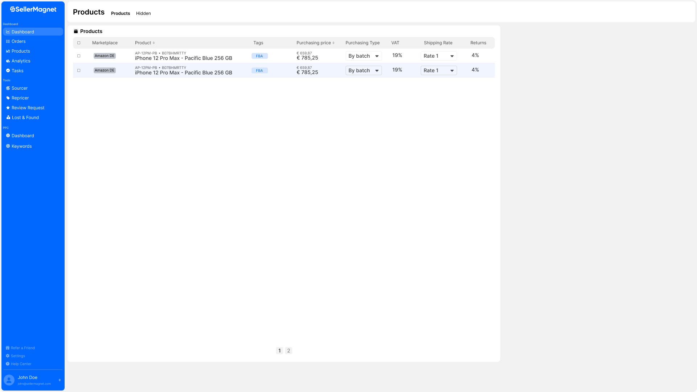Click the Repricer tag icon
Screen dimensions: 697x392
8,98
